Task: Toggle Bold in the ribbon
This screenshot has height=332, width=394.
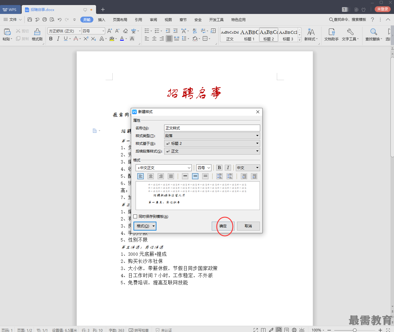Action: pos(51,39)
